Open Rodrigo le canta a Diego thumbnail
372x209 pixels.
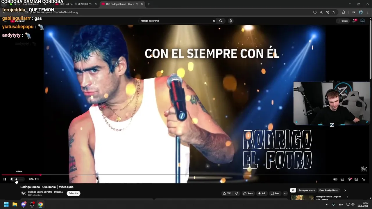coord(302,198)
